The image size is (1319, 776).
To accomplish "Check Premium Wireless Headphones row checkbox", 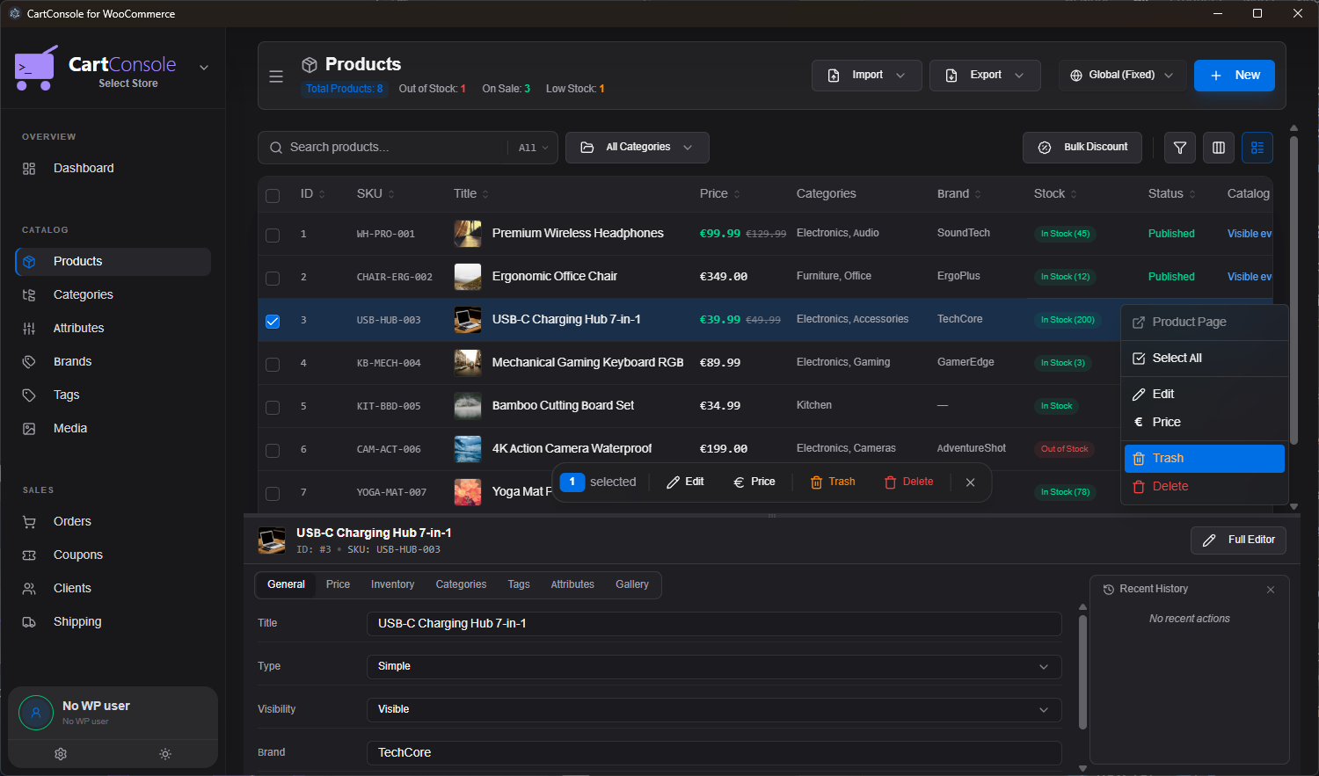I will (x=273, y=235).
